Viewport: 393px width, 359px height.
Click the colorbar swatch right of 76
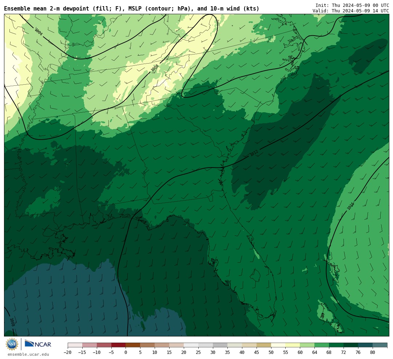click(365, 345)
